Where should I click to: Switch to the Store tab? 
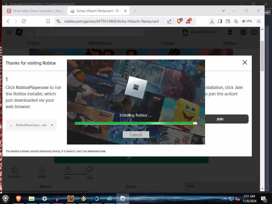point(131,186)
